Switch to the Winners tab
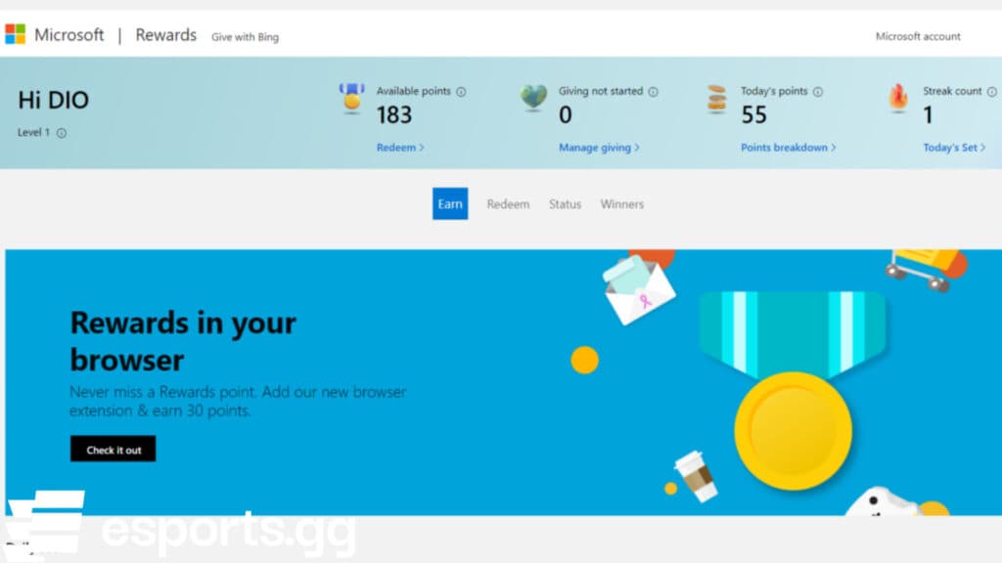This screenshot has width=1002, height=563. 622,204
